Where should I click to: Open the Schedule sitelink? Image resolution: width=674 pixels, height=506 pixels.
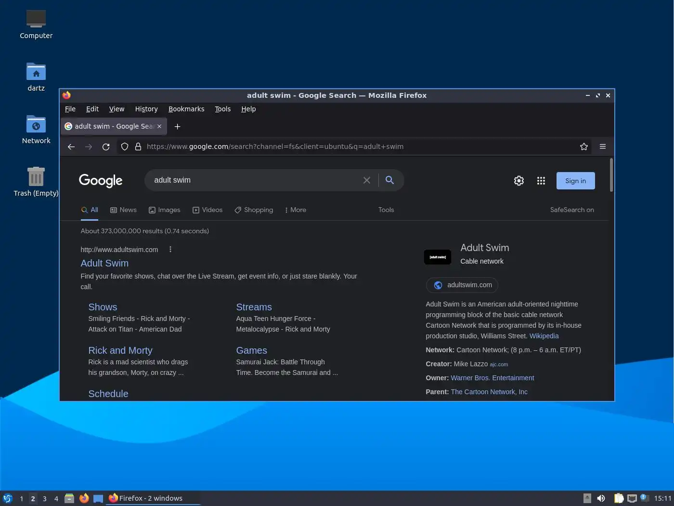[108, 394]
